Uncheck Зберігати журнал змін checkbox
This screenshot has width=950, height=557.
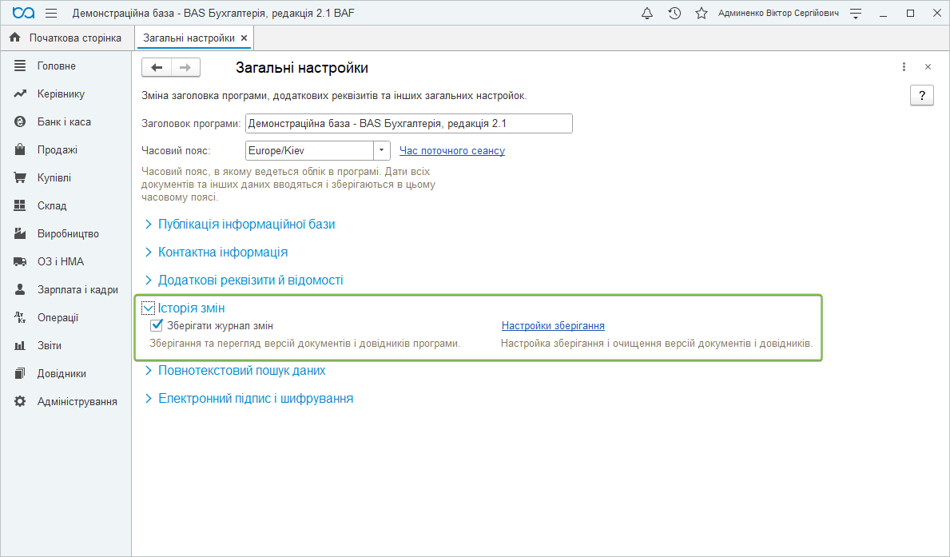157,325
